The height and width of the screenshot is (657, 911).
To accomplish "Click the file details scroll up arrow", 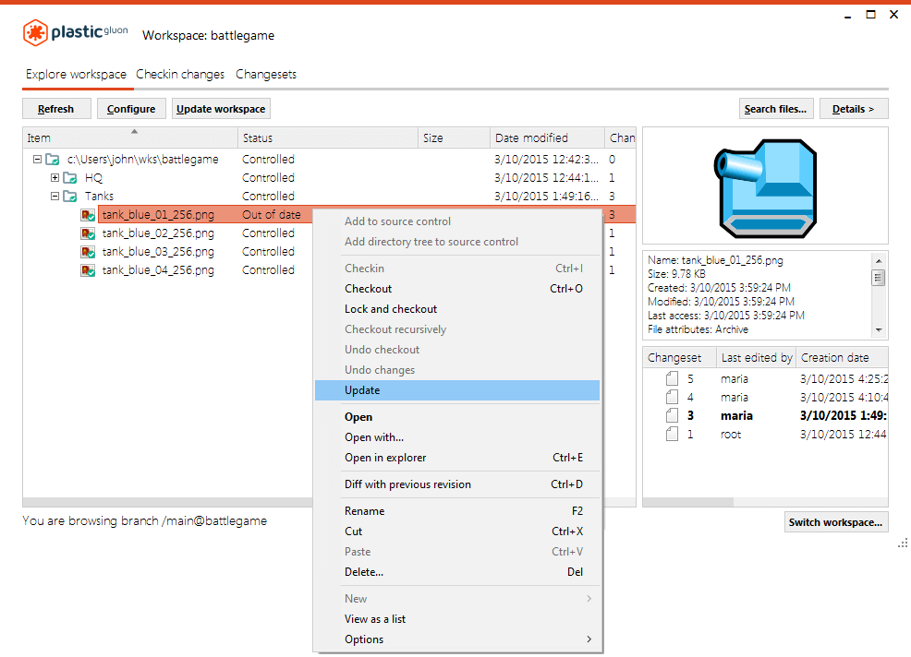I will [879, 261].
